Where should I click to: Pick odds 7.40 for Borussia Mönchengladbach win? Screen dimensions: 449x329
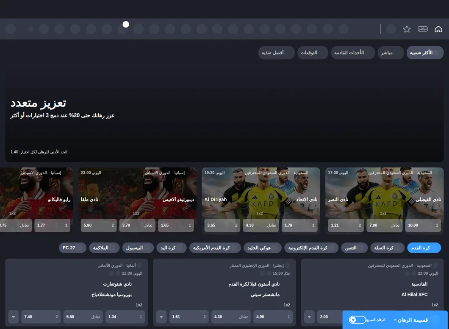(x=41, y=317)
